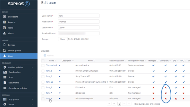Toggle the select-all checkbox in table header
Viewport: 190px width, 107px height.
tap(43, 61)
